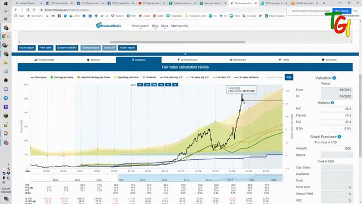Toggle Earnings per share legend series
Viewport: 362px width, 204px height.
62,77
